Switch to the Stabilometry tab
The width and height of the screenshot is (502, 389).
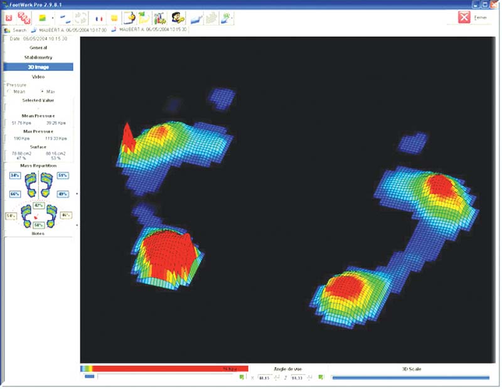pos(38,57)
